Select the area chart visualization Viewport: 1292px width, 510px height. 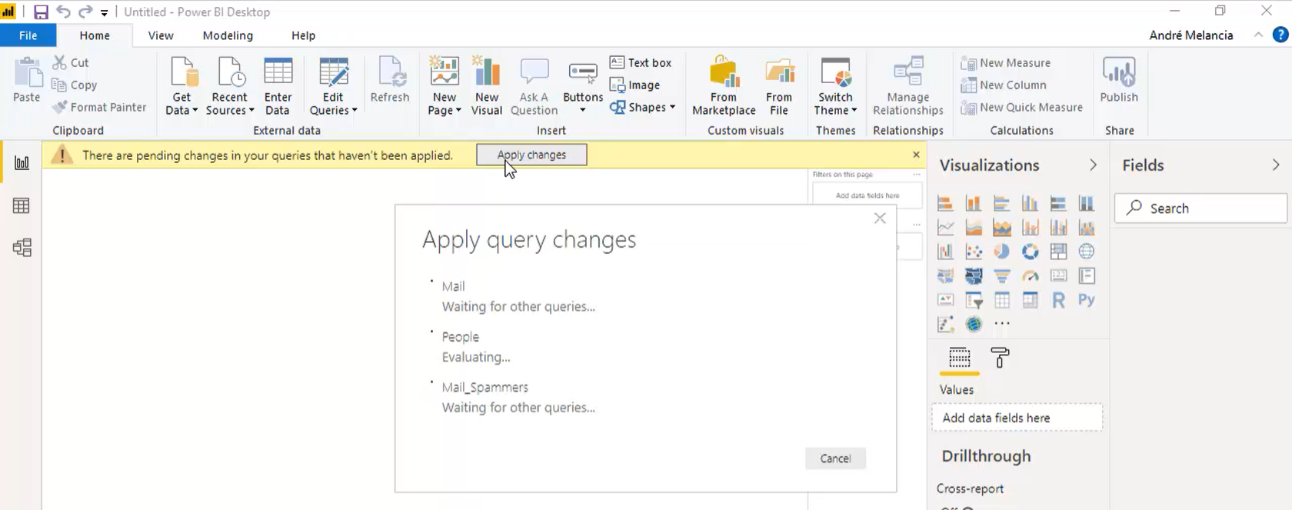[974, 228]
